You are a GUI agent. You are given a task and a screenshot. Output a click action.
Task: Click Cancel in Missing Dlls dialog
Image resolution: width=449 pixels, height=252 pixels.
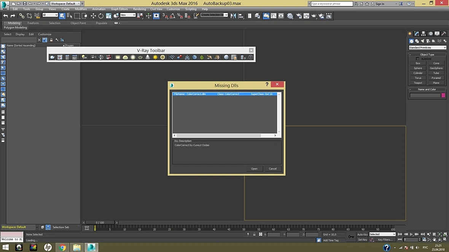[272, 169]
